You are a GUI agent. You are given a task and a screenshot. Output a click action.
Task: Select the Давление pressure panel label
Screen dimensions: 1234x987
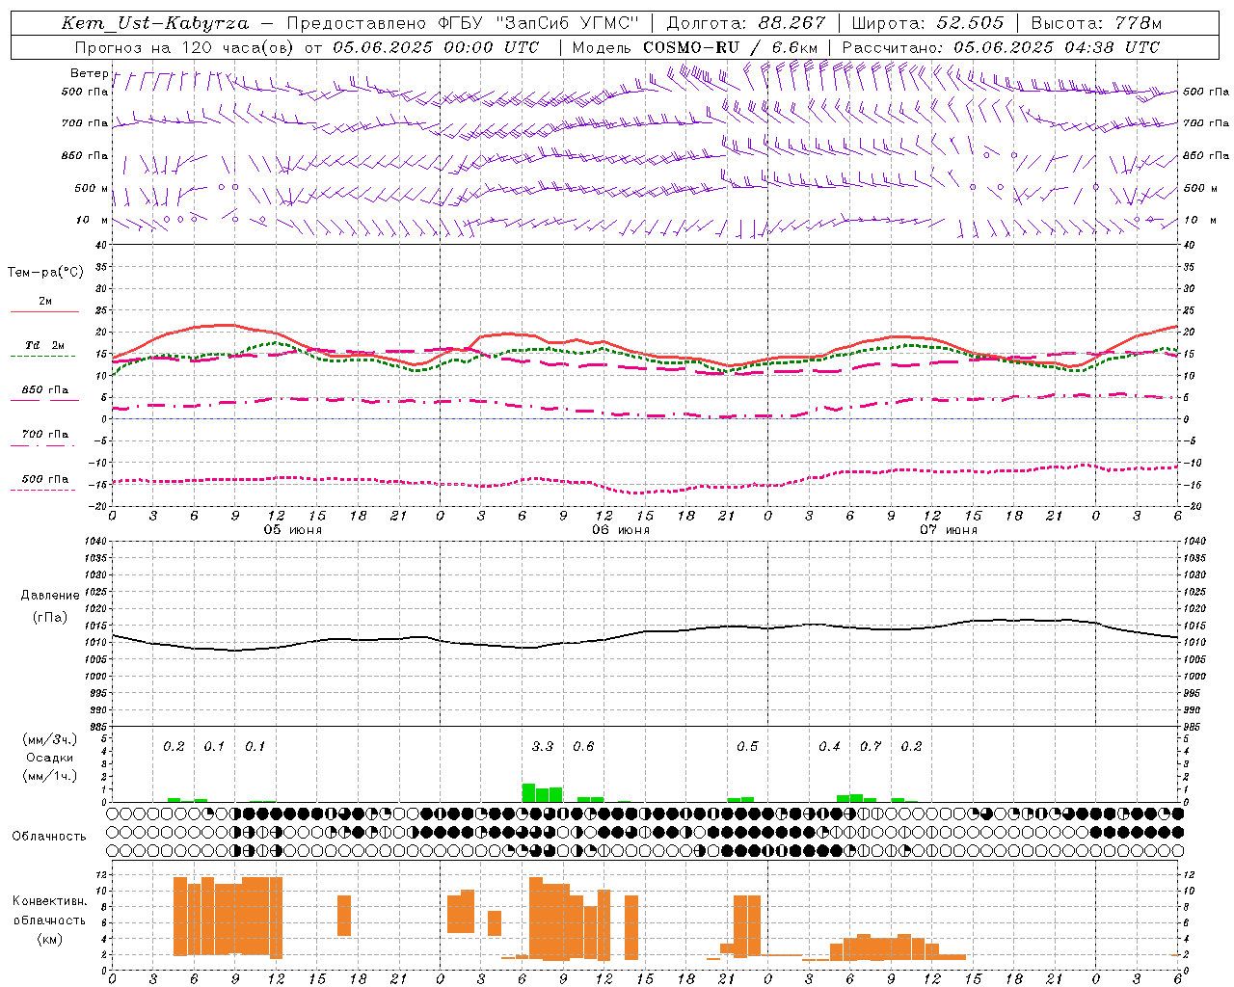click(x=50, y=596)
